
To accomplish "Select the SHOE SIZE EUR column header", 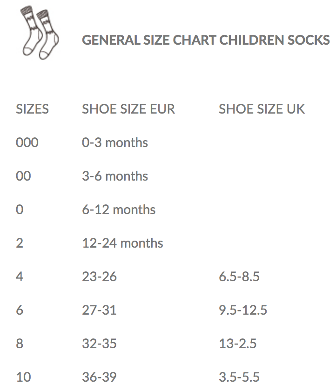I will point(128,109).
